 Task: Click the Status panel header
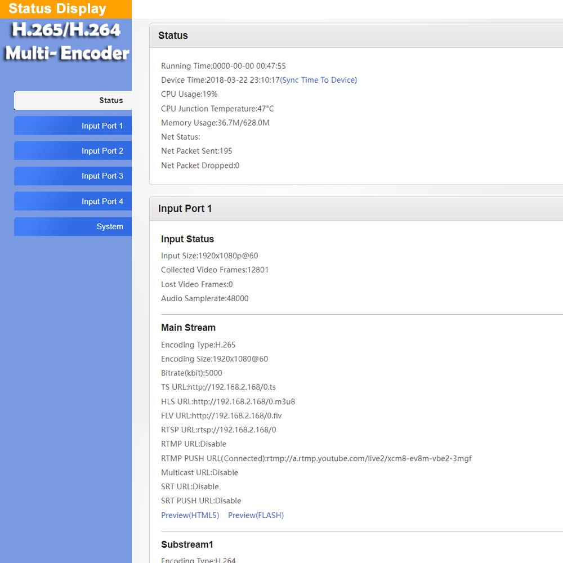click(x=356, y=35)
